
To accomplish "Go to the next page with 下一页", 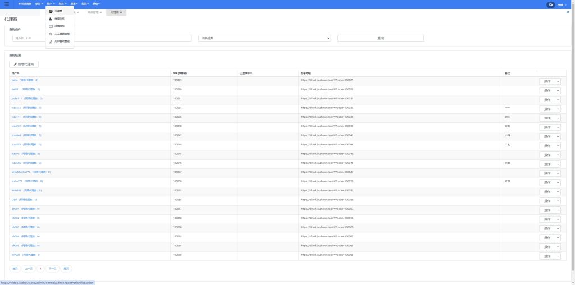I will point(52,269).
